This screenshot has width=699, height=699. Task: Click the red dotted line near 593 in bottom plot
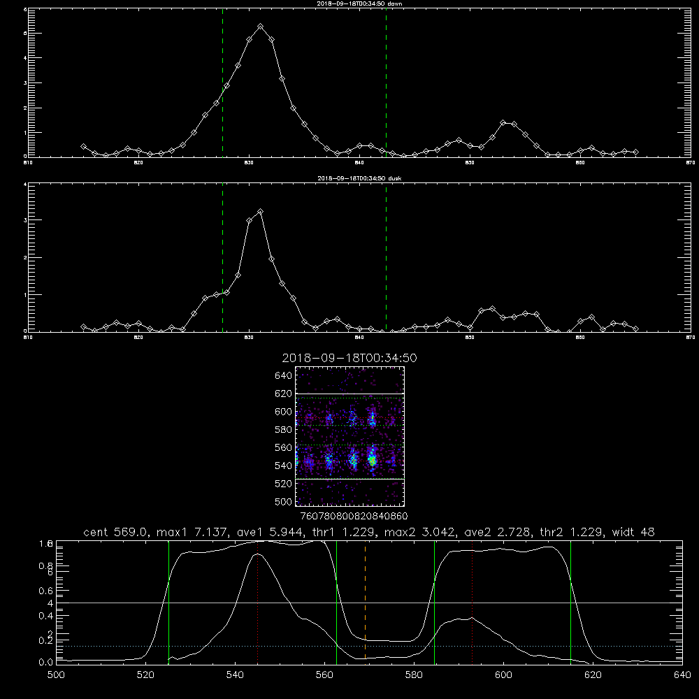coord(472,603)
